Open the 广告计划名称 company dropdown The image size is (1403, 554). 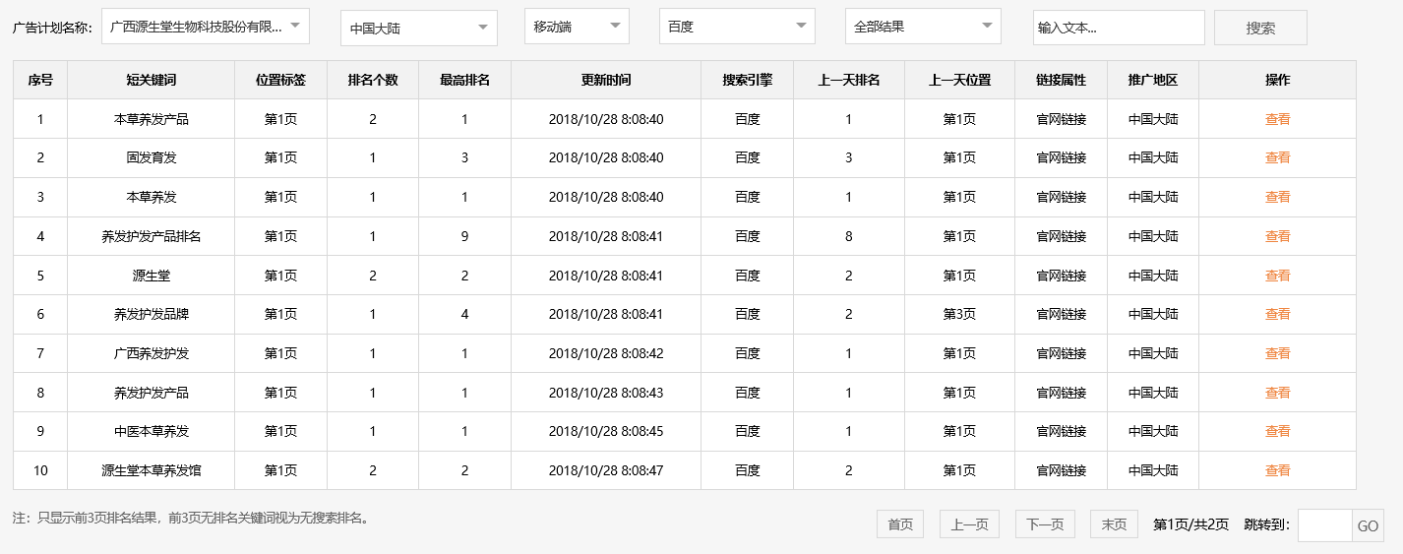click(x=206, y=27)
